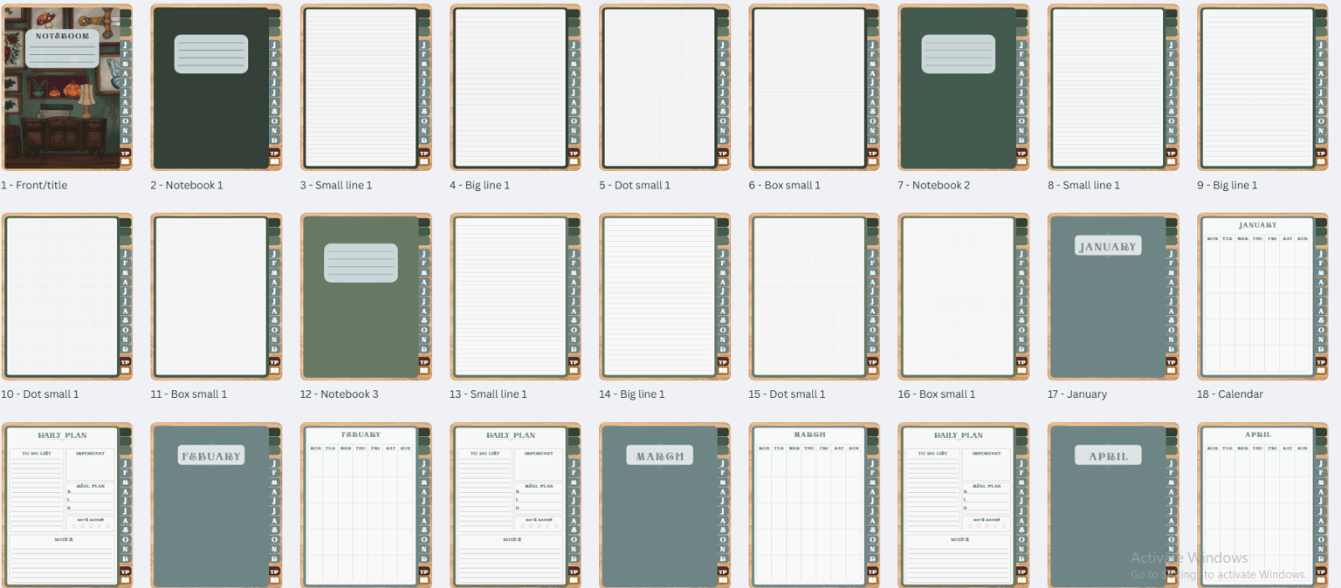Click the "18 - Calendar" page label

pyautogui.click(x=1230, y=394)
